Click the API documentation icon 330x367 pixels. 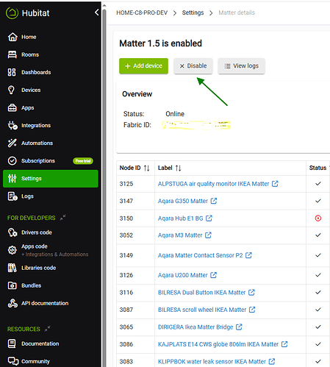tap(12, 303)
